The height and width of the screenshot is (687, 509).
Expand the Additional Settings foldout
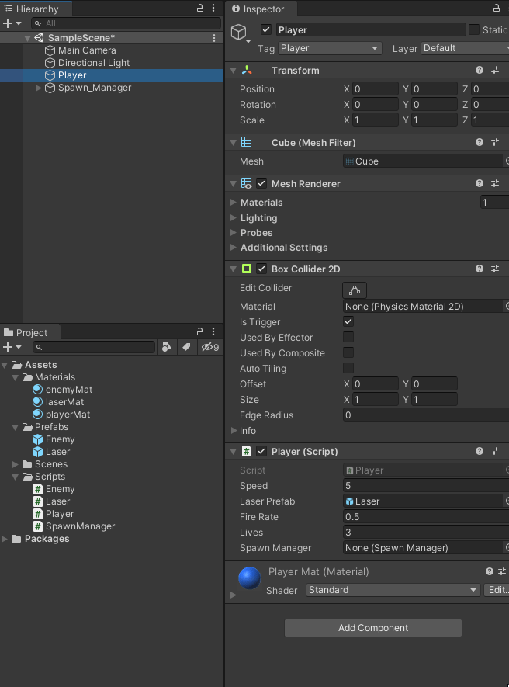pos(234,248)
